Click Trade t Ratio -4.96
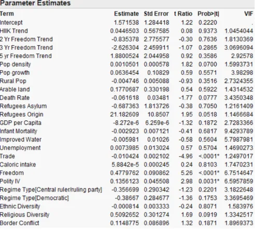This screenshot has width=255, height=230. [186, 156]
